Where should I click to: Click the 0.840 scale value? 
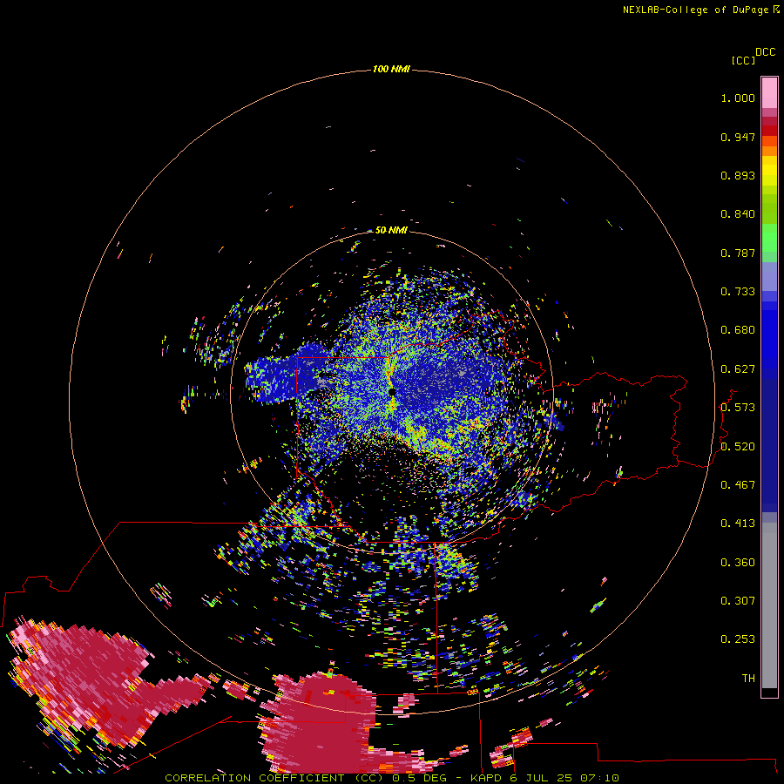[738, 214]
